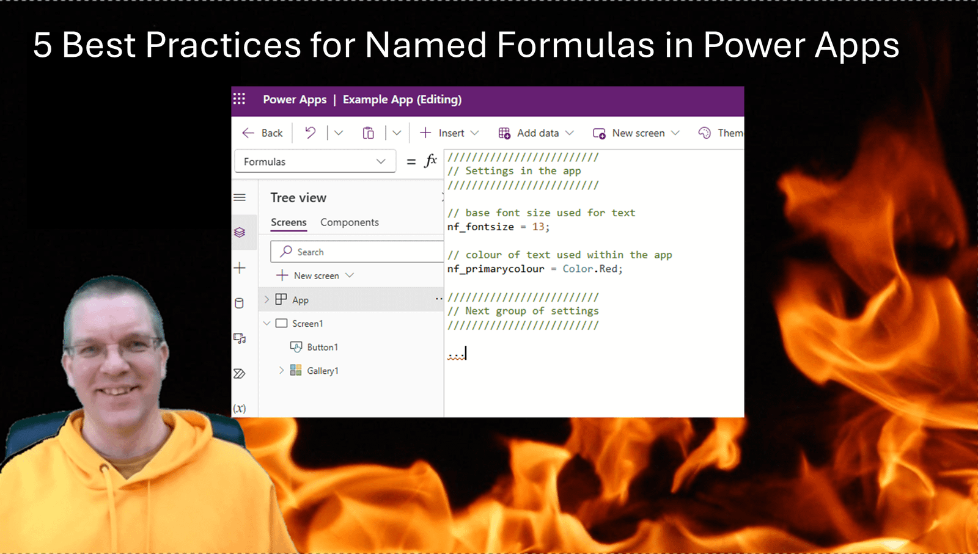978x554 pixels.
Task: Select the App item in tree
Action: 300,300
